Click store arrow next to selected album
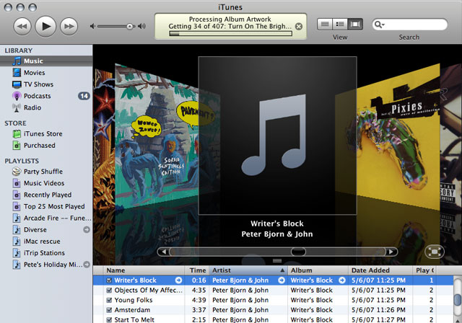The height and width of the screenshot is (323, 462). tap(341, 280)
